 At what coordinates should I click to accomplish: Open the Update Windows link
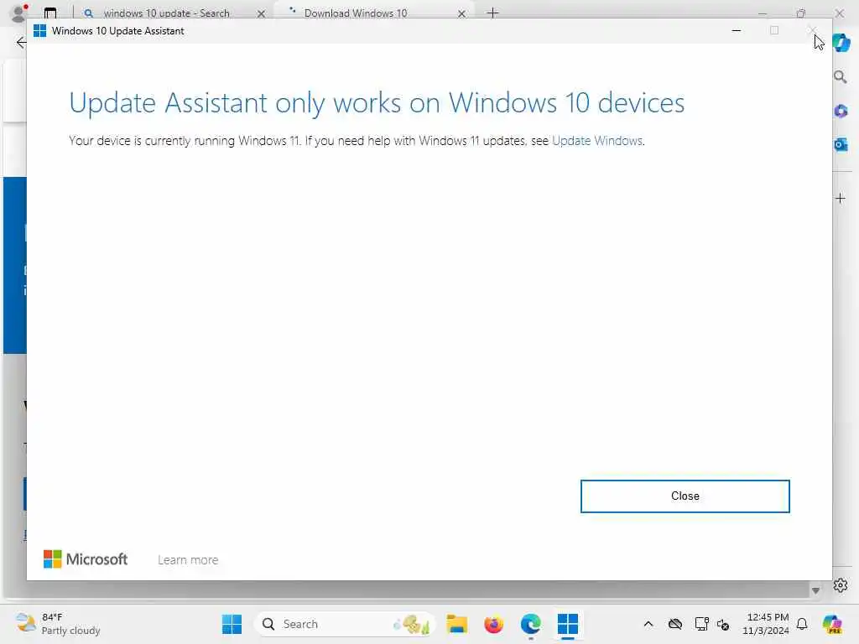(x=597, y=141)
